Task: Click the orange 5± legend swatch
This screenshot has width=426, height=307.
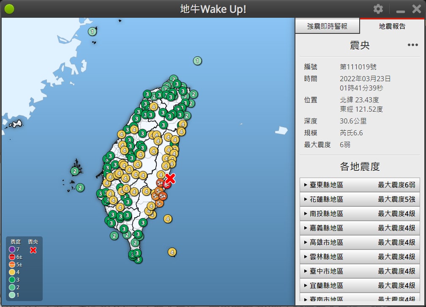Action: (x=12, y=265)
